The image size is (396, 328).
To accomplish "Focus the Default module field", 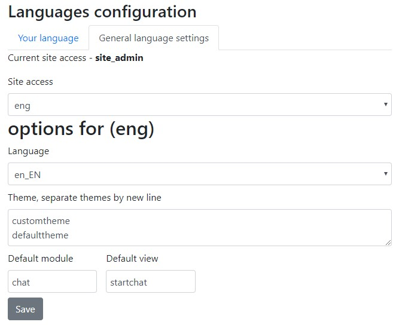I will 52,281.
